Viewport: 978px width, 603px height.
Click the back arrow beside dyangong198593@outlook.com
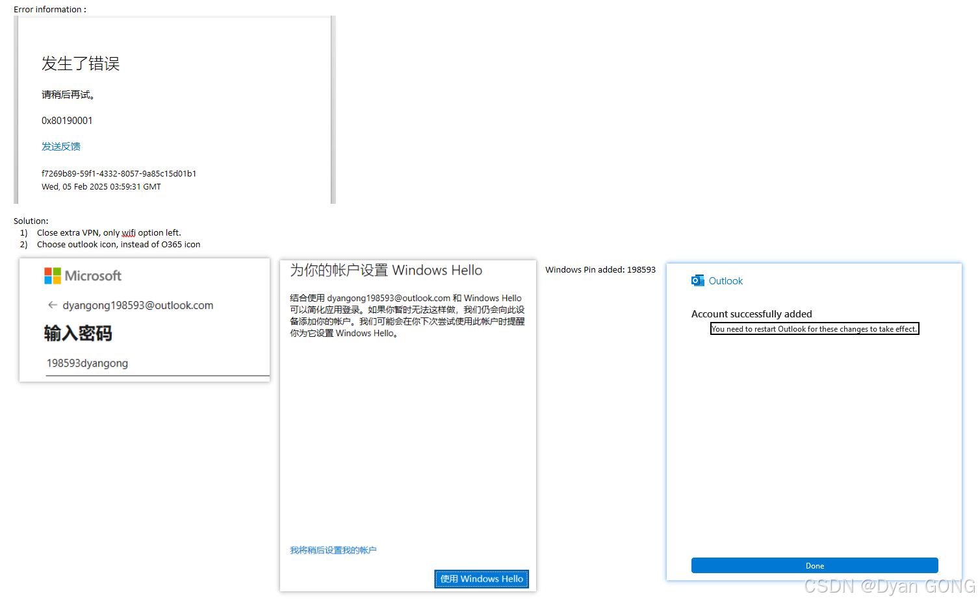click(53, 305)
